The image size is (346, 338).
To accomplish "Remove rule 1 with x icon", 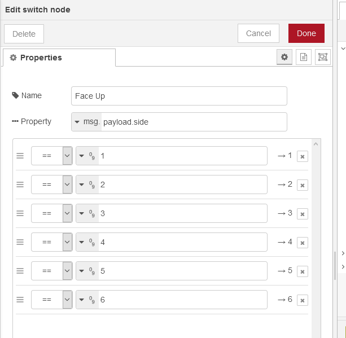I will coord(303,156).
